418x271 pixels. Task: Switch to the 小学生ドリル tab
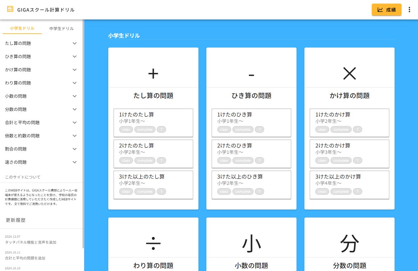[22, 28]
